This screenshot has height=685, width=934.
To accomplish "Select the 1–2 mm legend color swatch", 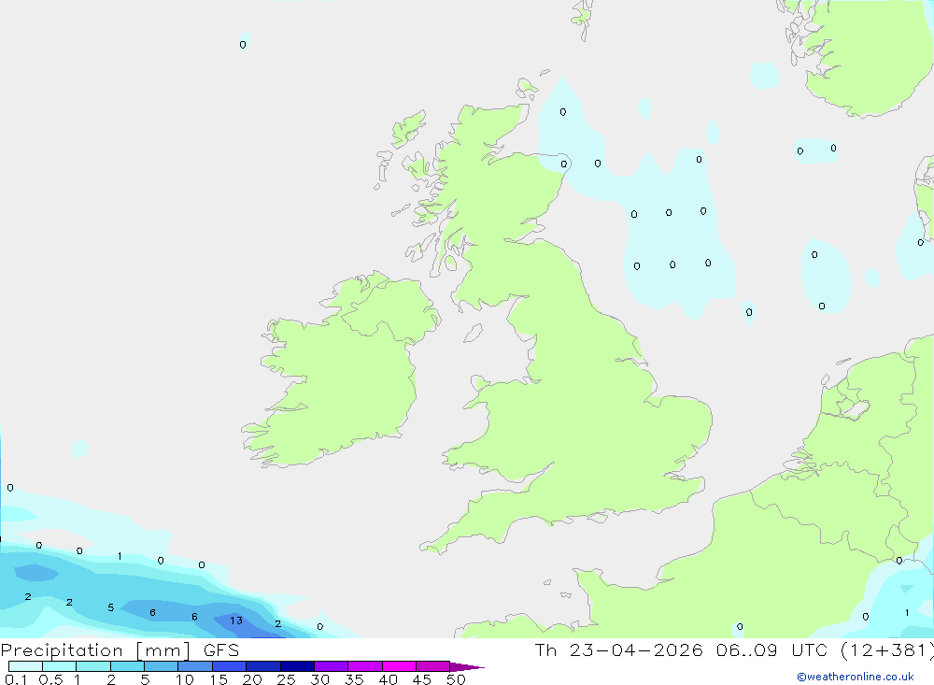I will pyautogui.click(x=93, y=666).
